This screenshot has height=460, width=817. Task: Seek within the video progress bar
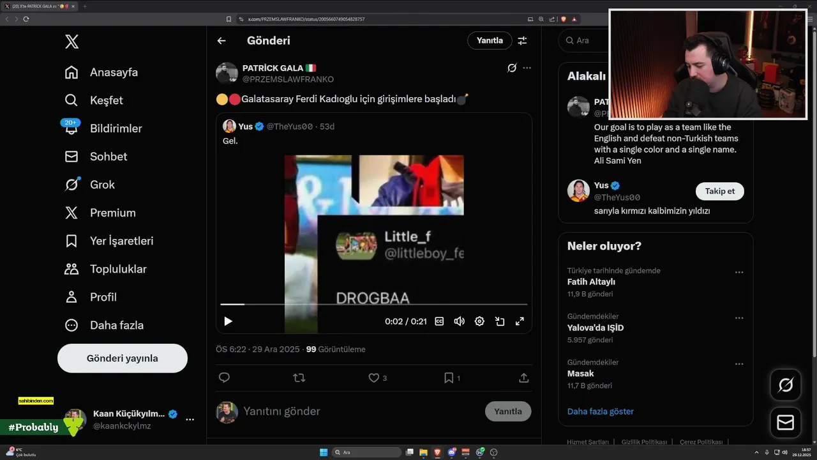tap(374, 305)
